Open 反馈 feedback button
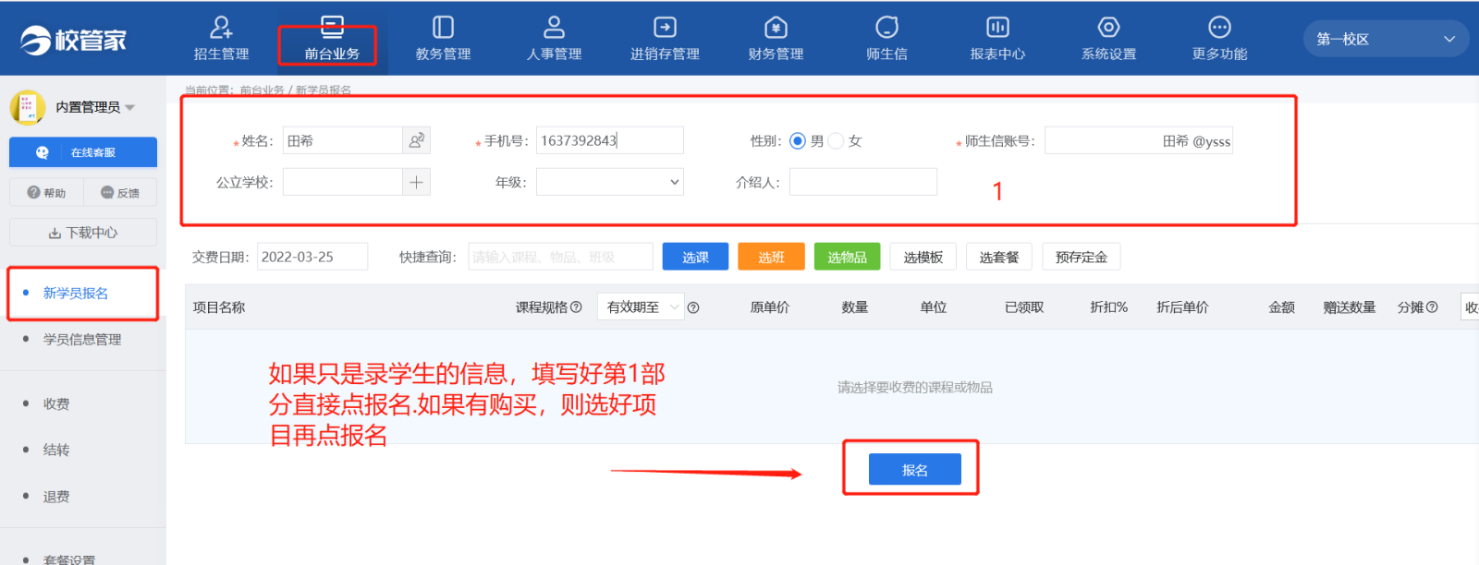The image size is (1479, 565). (120, 192)
